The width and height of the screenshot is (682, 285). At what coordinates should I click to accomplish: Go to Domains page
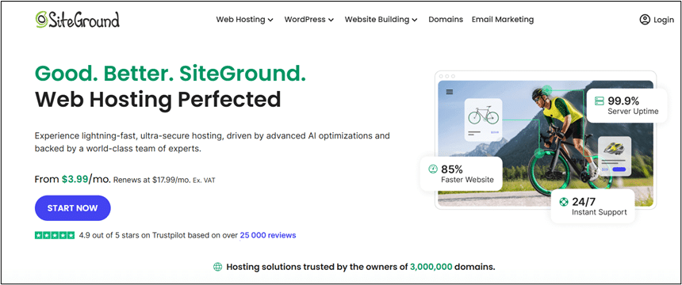[x=446, y=20]
